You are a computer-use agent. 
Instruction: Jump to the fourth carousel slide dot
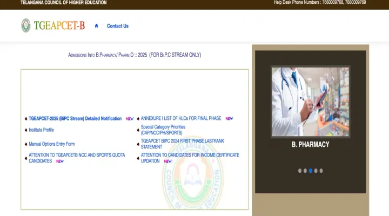[316, 171]
